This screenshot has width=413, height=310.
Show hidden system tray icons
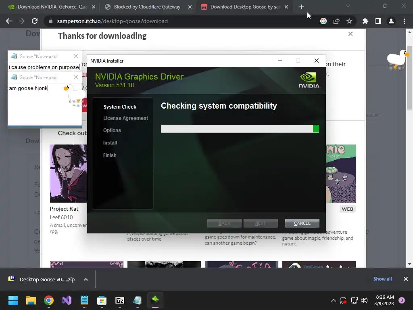[334, 300]
